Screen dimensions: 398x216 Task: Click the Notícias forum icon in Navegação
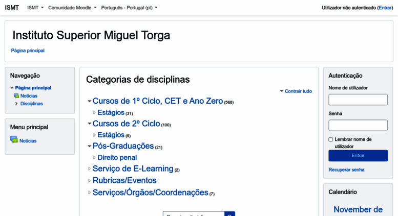tap(16, 96)
